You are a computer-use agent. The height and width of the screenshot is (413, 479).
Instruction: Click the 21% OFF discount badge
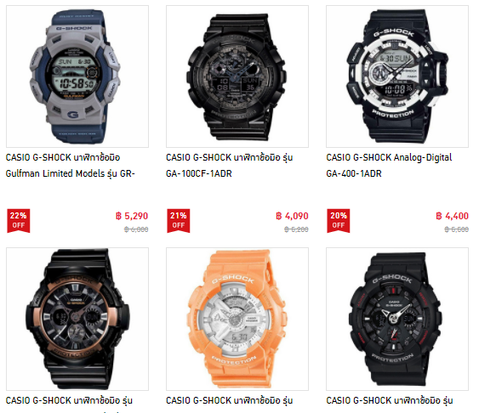179,221
